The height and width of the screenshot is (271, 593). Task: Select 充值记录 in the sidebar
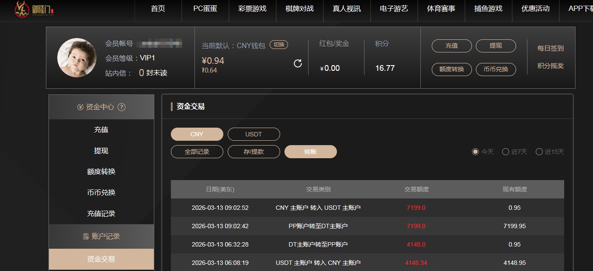pos(101,213)
